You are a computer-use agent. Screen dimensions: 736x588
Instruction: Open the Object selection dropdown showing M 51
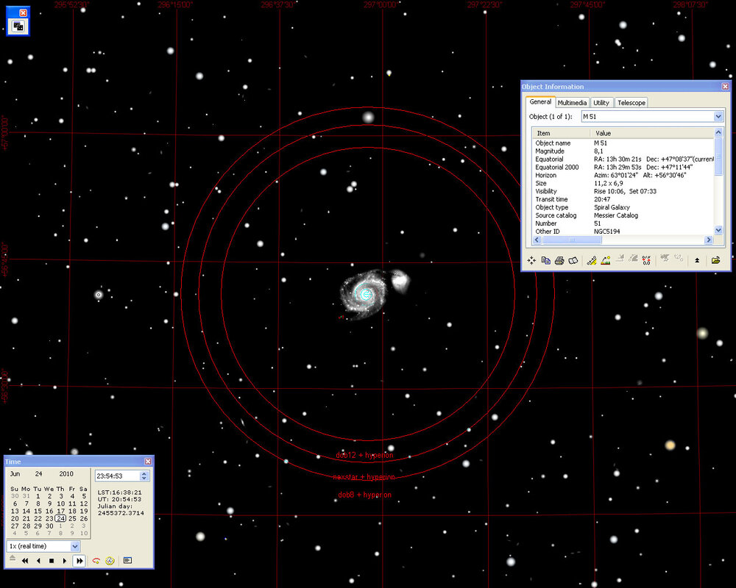[718, 116]
